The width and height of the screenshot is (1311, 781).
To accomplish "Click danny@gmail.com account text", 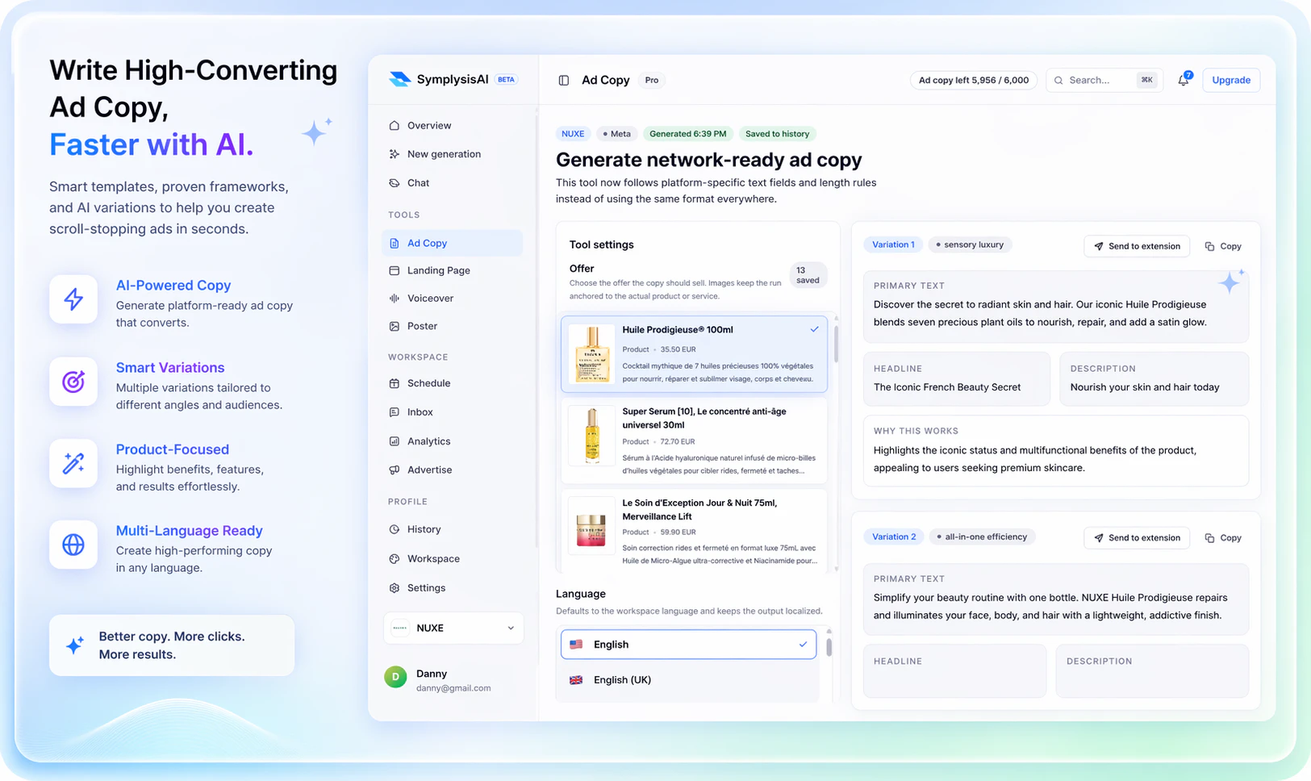I will pos(453,688).
